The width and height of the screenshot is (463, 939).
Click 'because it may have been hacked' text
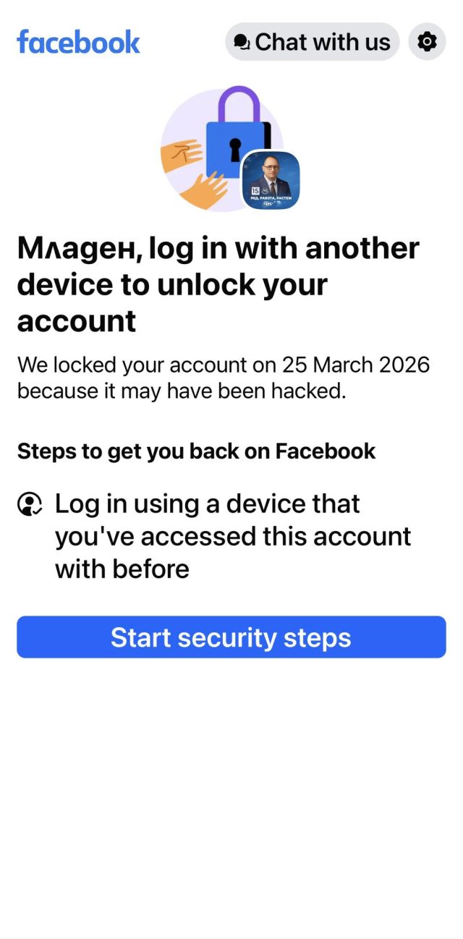[x=179, y=391]
